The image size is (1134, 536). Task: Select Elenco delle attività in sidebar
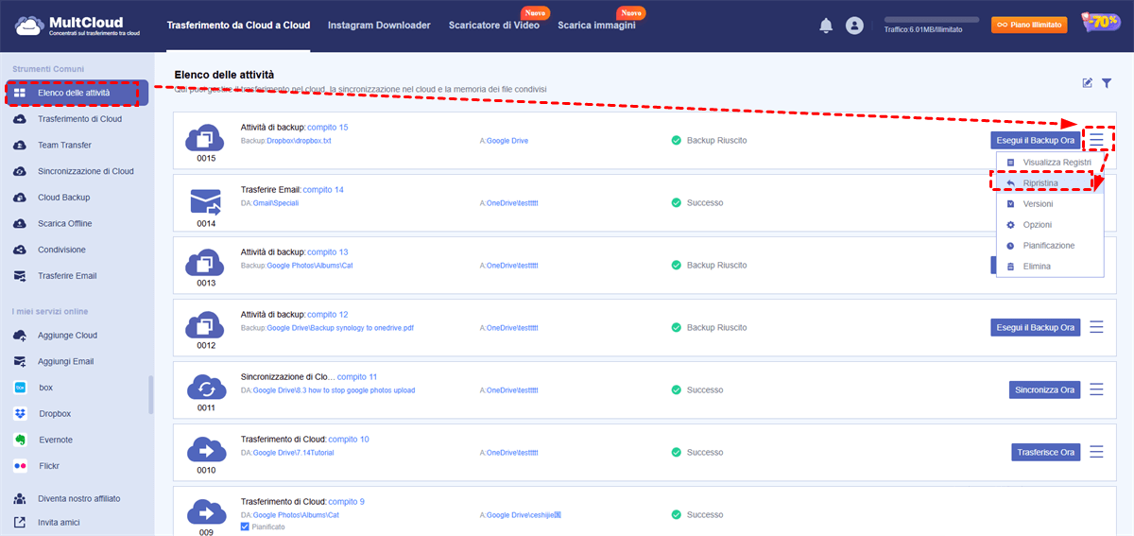(76, 94)
